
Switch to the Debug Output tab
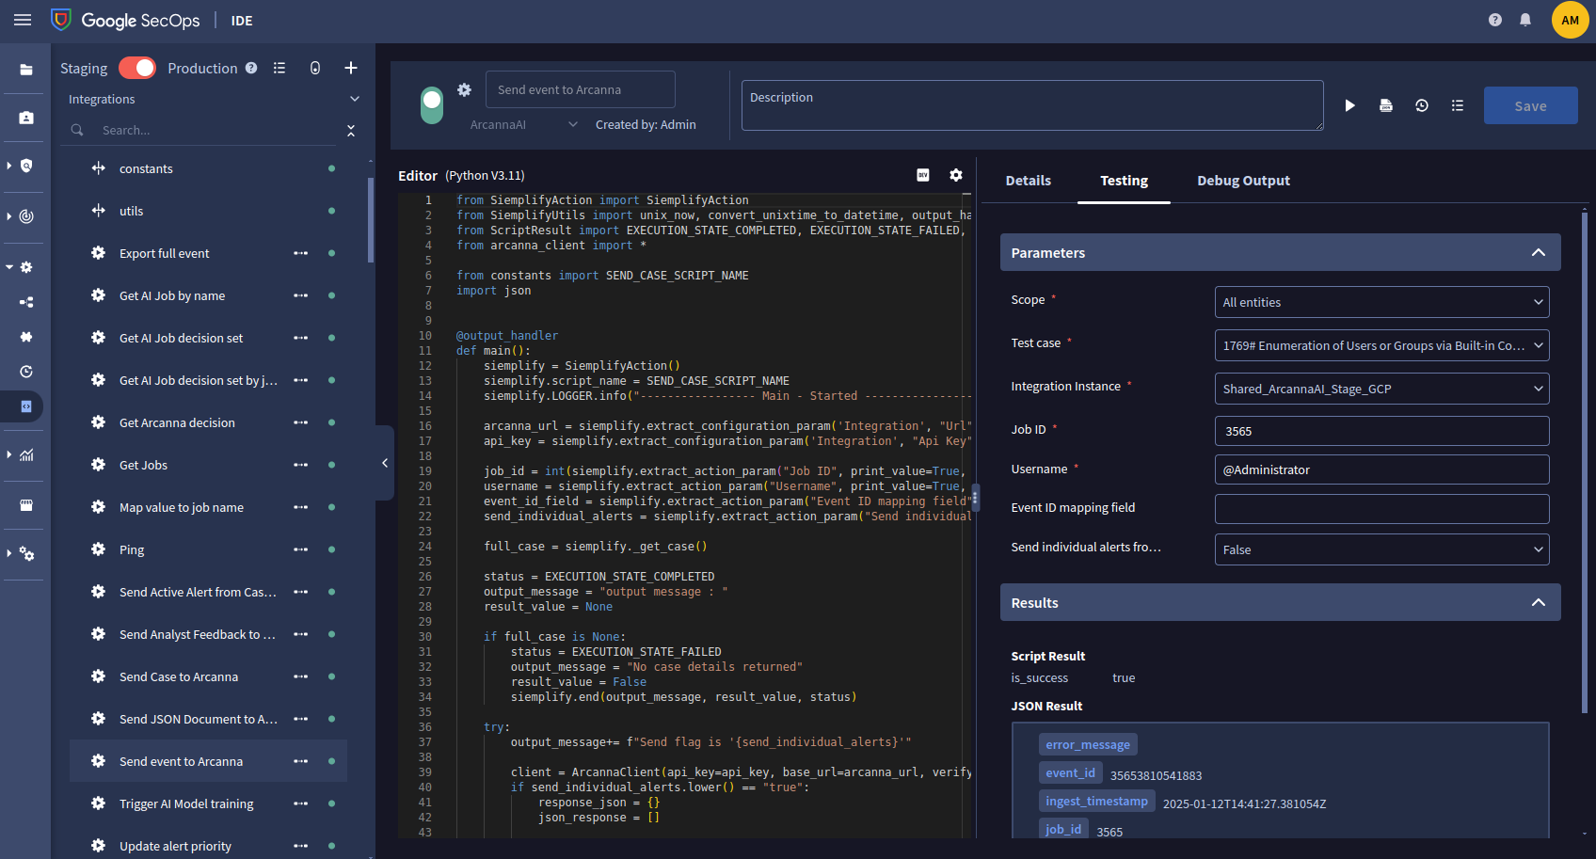click(1243, 181)
